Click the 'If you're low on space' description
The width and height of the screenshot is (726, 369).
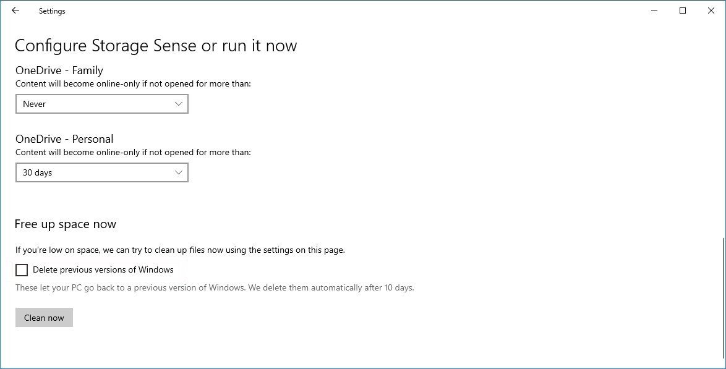tap(180, 250)
